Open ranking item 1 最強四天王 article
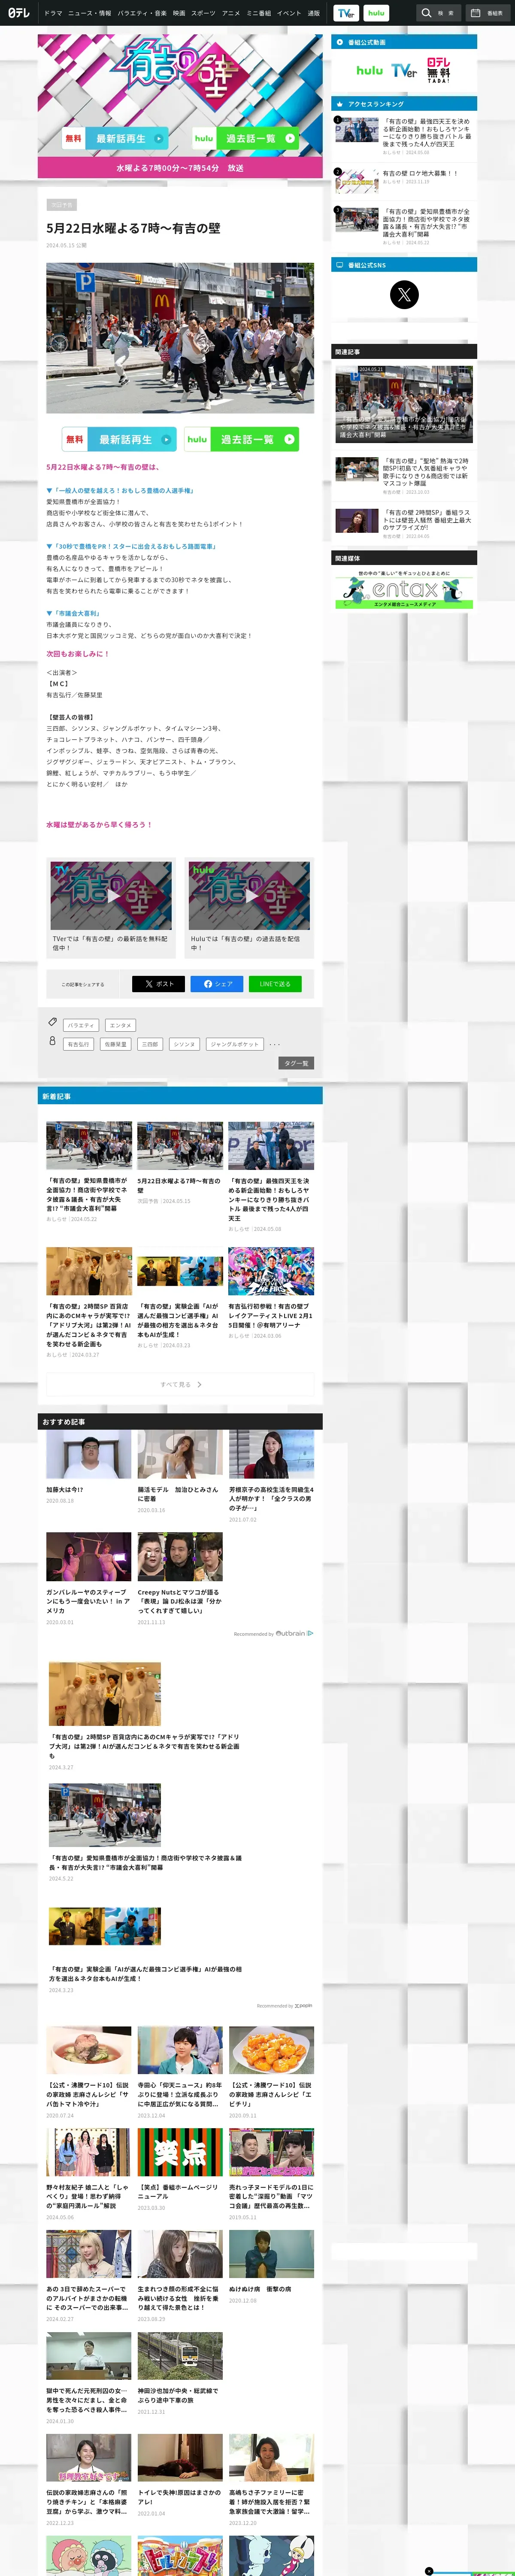This screenshot has width=515, height=2576. [404, 136]
